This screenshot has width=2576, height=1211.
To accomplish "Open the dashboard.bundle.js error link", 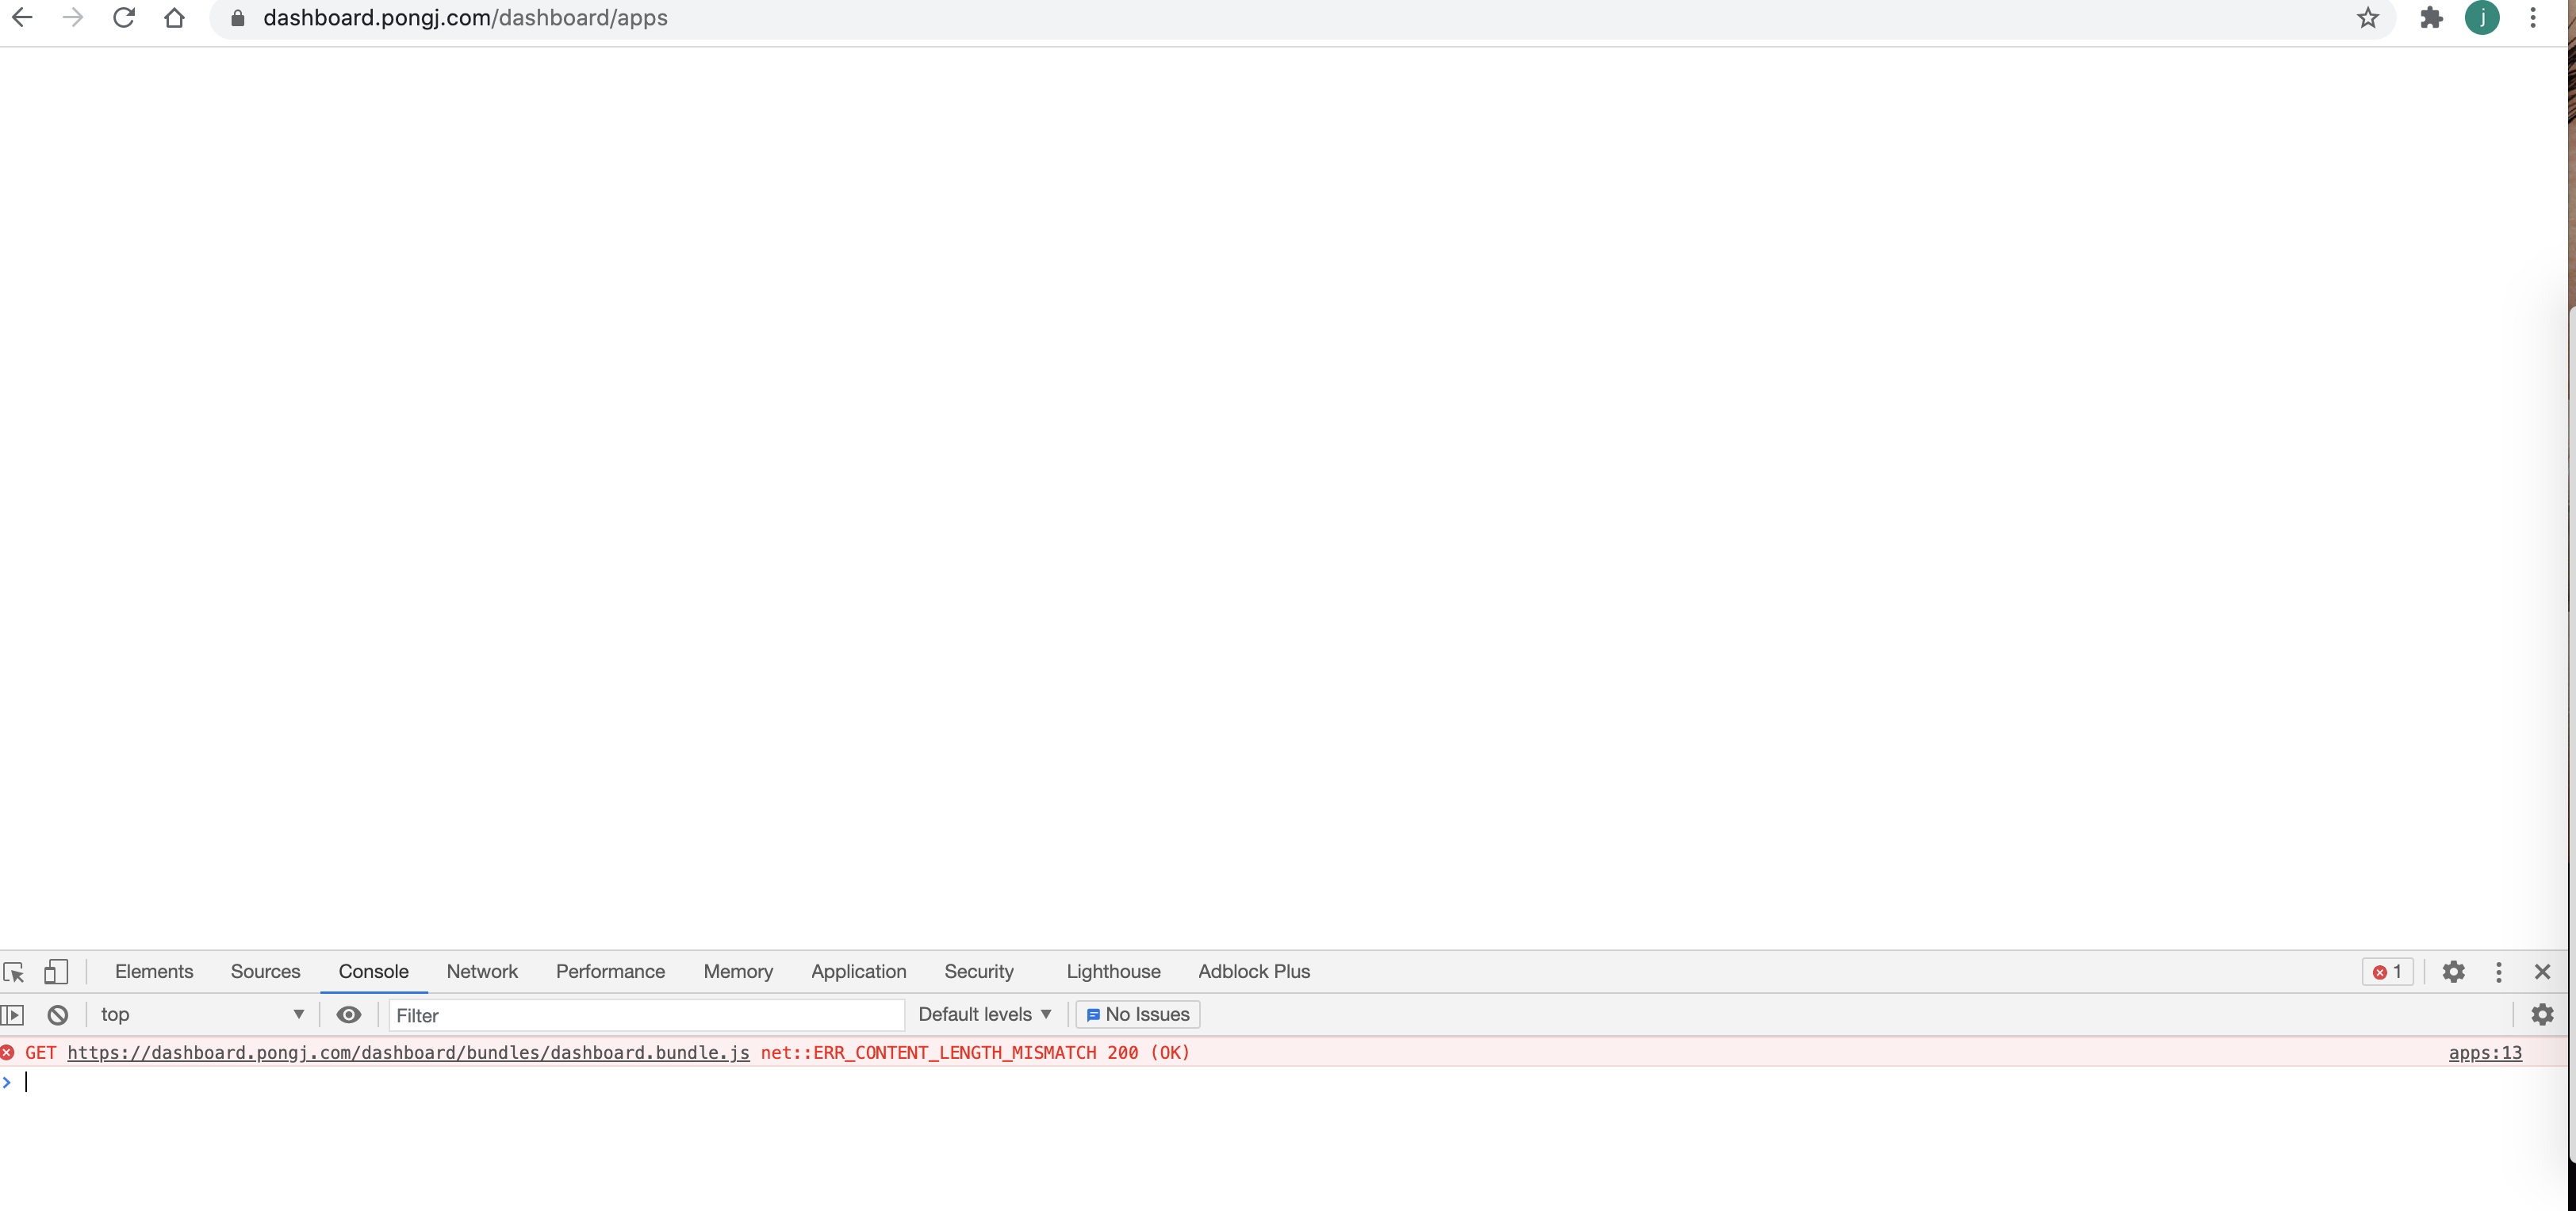I will 408,1052.
